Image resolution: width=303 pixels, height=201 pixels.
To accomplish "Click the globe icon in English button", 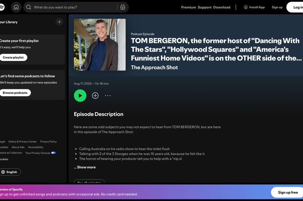I will click(3, 172).
